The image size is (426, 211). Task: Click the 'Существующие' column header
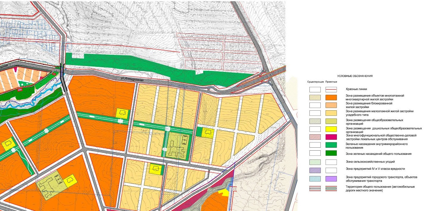click(315, 82)
